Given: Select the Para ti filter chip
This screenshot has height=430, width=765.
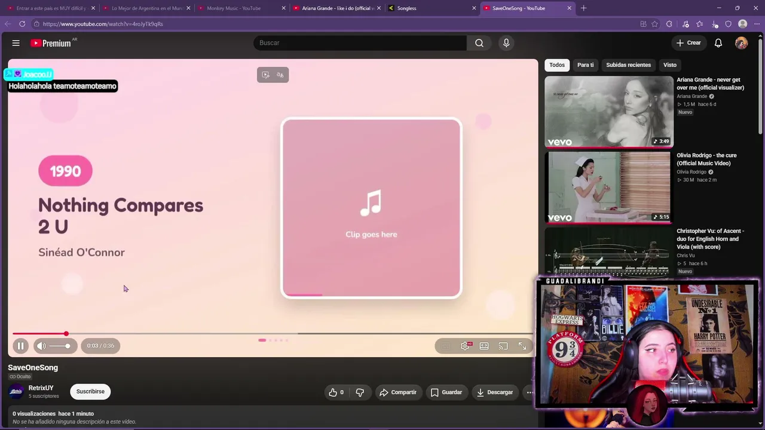Looking at the screenshot, I should point(586,65).
